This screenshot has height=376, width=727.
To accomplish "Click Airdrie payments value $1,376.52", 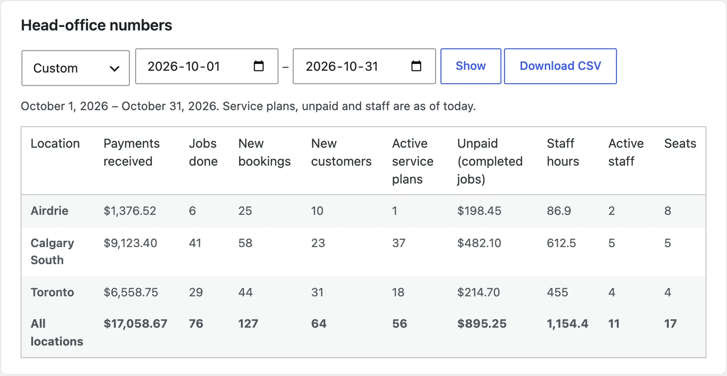I will [x=130, y=211].
